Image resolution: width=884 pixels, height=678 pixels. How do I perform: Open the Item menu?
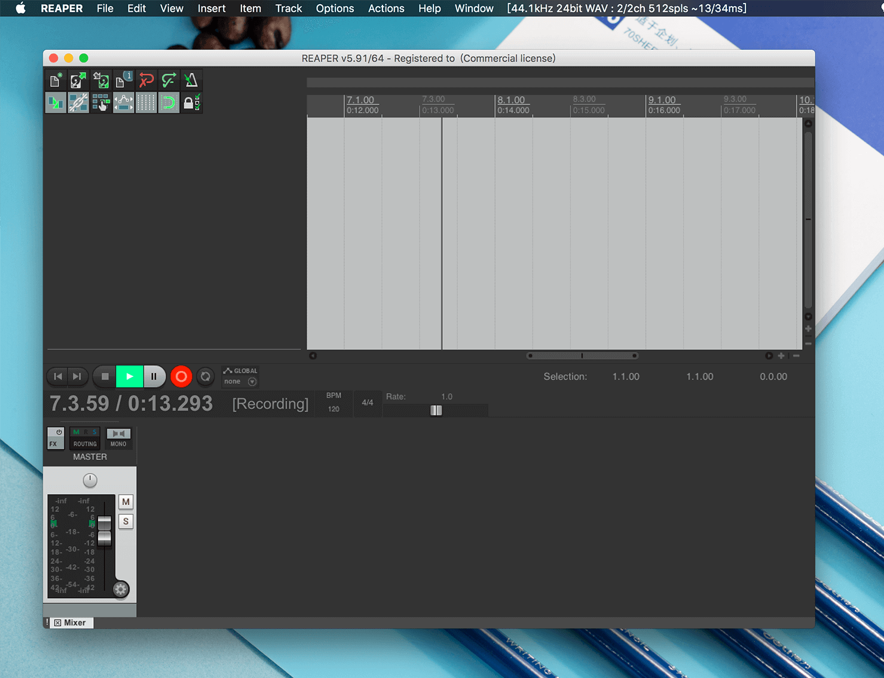click(250, 8)
